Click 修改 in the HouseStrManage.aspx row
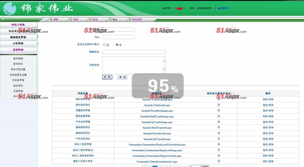The width and height of the screenshot is (304, 167). coord(265,111)
